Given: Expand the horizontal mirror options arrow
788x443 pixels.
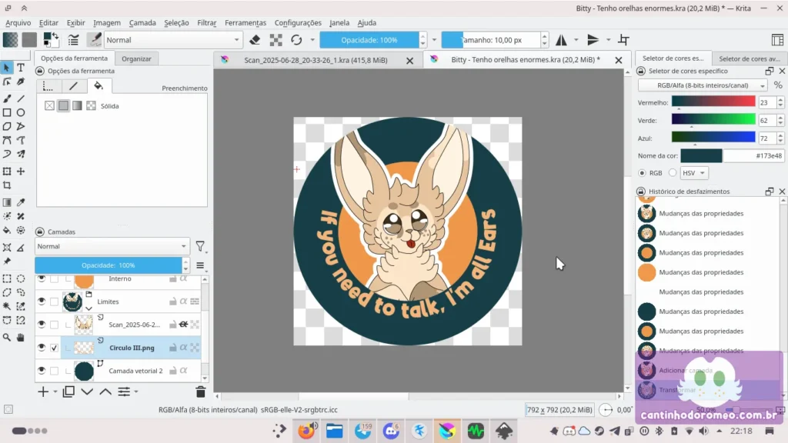Looking at the screenshot, I should (576, 40).
